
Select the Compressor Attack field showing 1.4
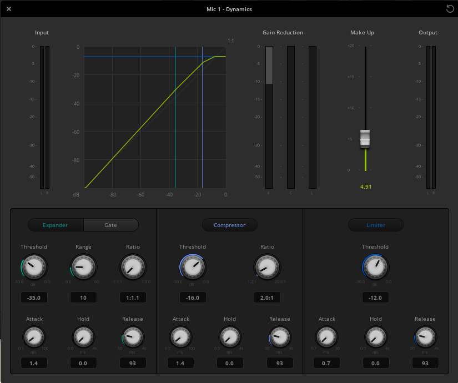click(180, 363)
